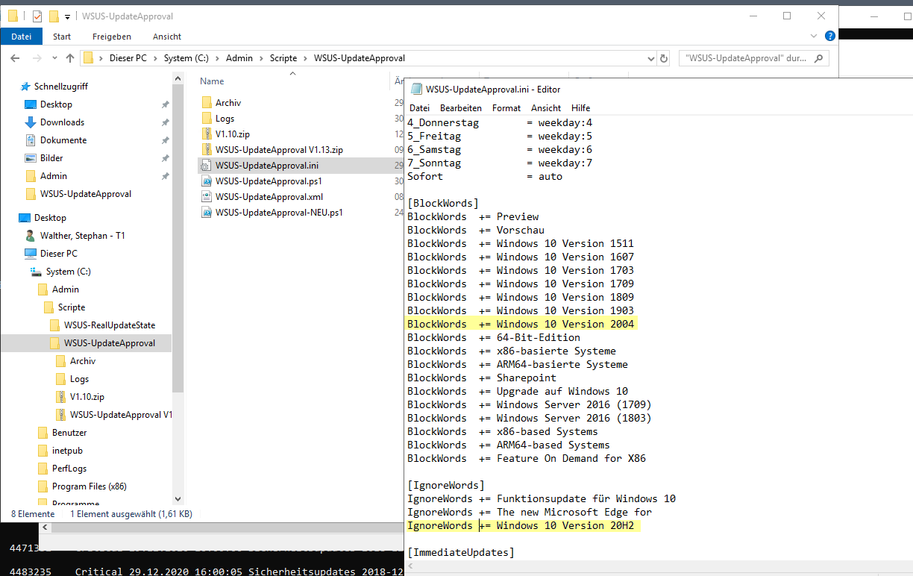Open the Datei tab in Explorer ribbon
The width and height of the screenshot is (913, 576).
coord(21,37)
